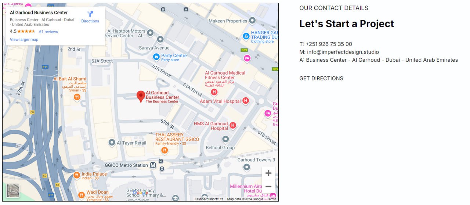This screenshot has width=470, height=205.
Task: Click the Belhoul Group location pin
Action: pos(225,139)
